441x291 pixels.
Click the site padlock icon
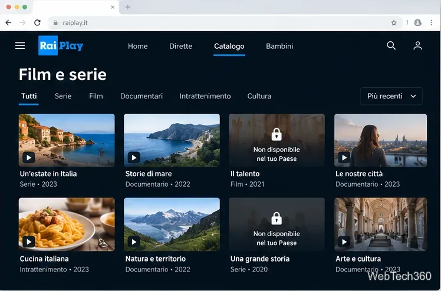tap(55, 23)
